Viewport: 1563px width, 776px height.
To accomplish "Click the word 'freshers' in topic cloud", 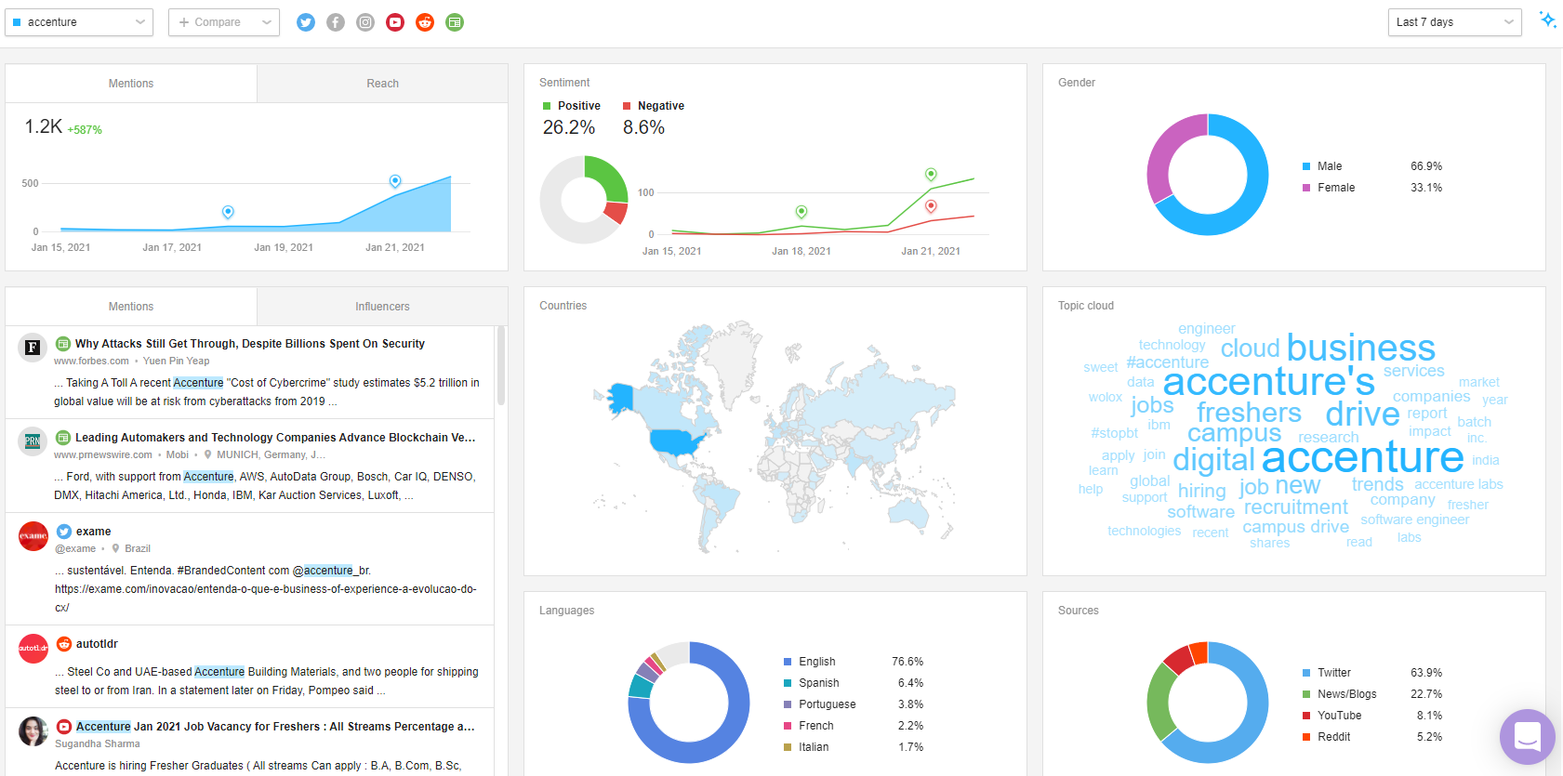I will tap(1249, 413).
